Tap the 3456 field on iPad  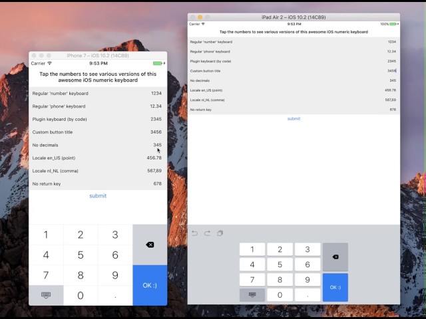tap(392, 71)
